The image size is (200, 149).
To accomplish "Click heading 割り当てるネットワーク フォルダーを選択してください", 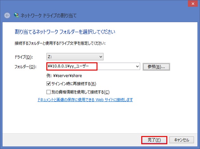I will point(65,32).
